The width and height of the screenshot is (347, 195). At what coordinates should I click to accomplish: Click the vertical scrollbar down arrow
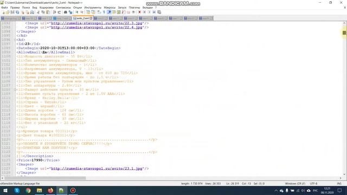[344, 174]
